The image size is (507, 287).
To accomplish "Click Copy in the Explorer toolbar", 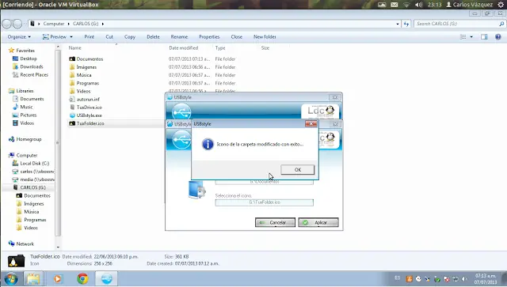I will tap(130, 37).
